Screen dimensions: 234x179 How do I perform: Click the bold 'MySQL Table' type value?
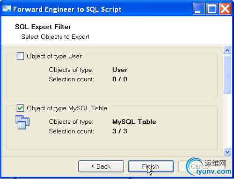pos(134,122)
